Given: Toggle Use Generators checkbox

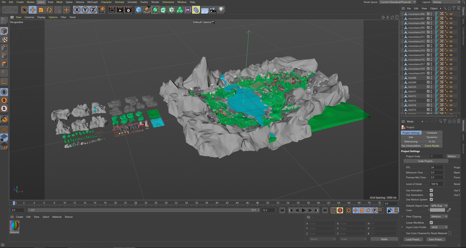Looking at the screenshot, I should tap(431, 195).
